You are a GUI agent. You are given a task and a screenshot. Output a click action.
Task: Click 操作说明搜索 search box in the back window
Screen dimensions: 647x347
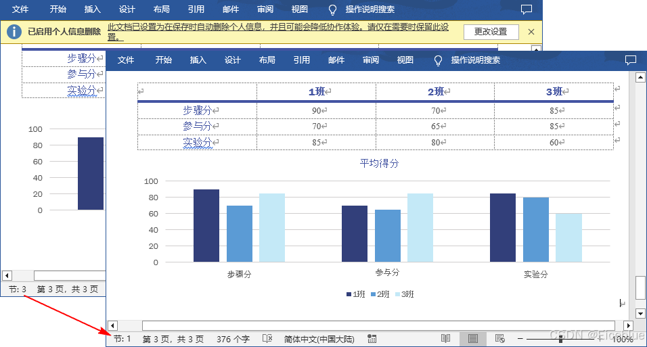pyautogui.click(x=370, y=9)
